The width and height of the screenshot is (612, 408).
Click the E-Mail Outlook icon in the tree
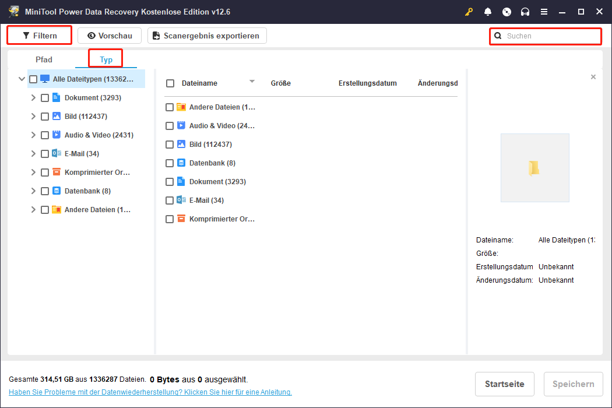click(57, 153)
